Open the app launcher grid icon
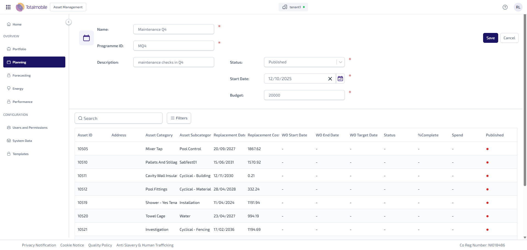The height and width of the screenshot is (250, 527). 8,7
